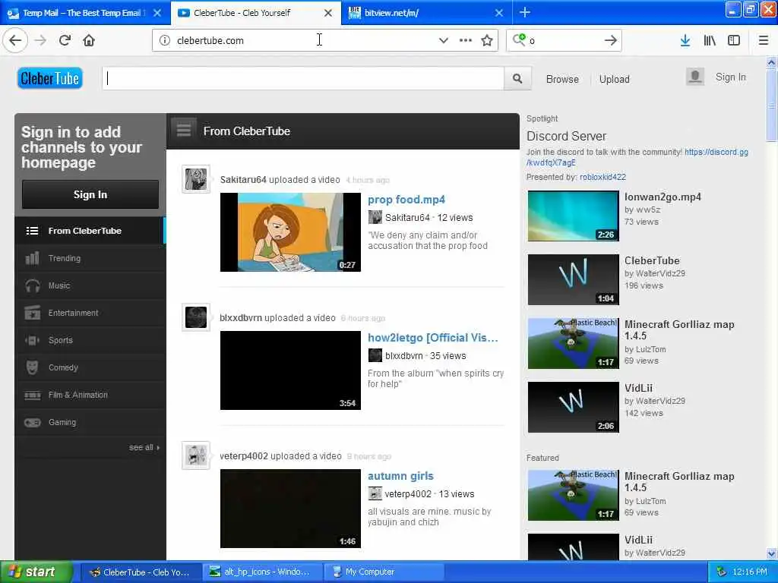778x583 pixels.
Task: Click the Entertainment sidebar icon
Action: [32, 313]
